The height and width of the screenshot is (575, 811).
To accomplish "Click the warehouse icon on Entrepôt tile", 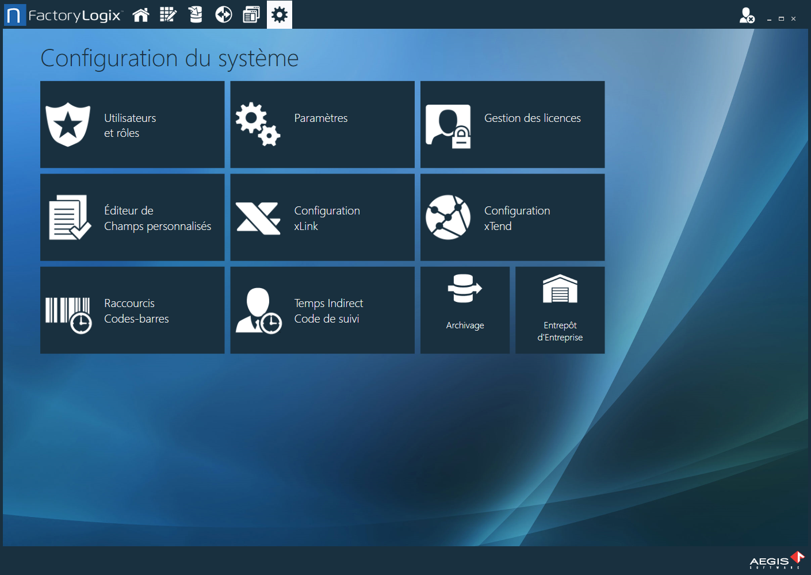I will [x=560, y=290].
